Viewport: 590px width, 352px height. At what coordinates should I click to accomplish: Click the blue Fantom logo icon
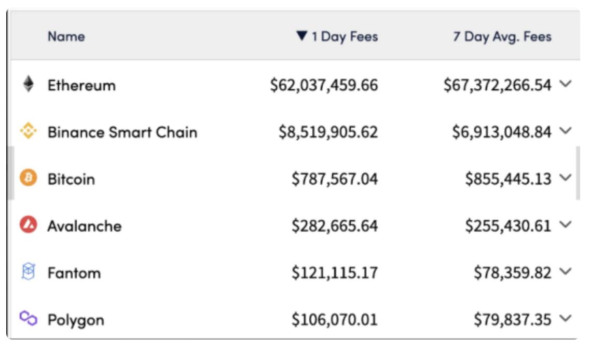[29, 272]
